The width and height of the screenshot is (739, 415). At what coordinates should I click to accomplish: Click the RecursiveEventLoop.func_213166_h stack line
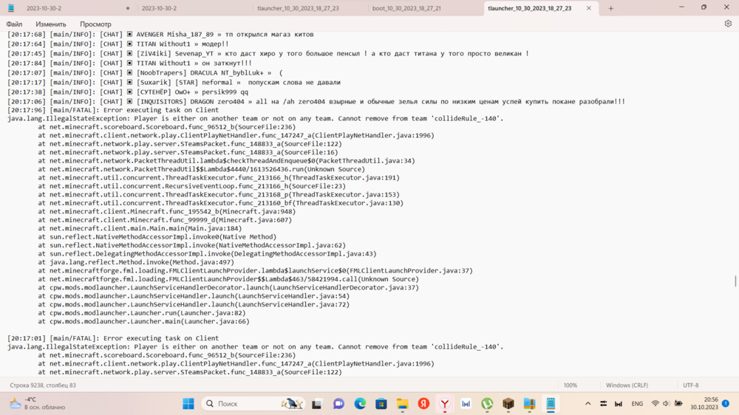[192, 186]
